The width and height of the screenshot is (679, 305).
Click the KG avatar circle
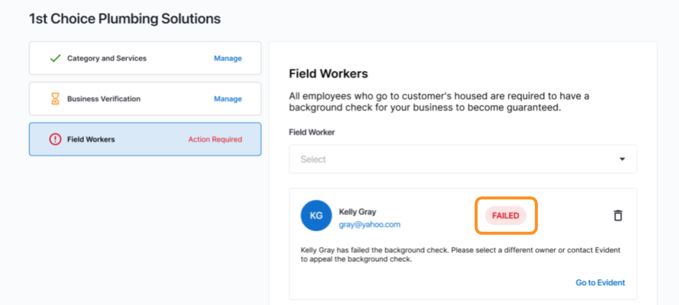(x=316, y=215)
